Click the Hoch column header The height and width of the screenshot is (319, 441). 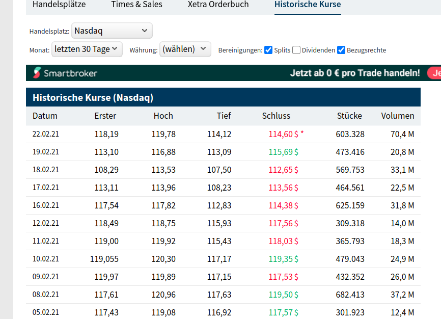pos(163,116)
